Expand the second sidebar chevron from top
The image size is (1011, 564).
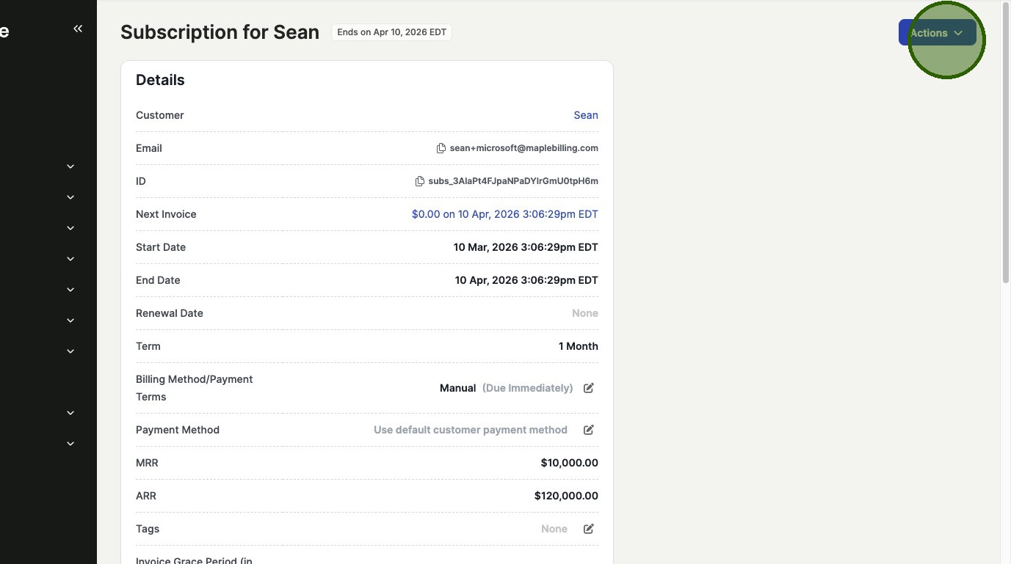[x=70, y=197]
